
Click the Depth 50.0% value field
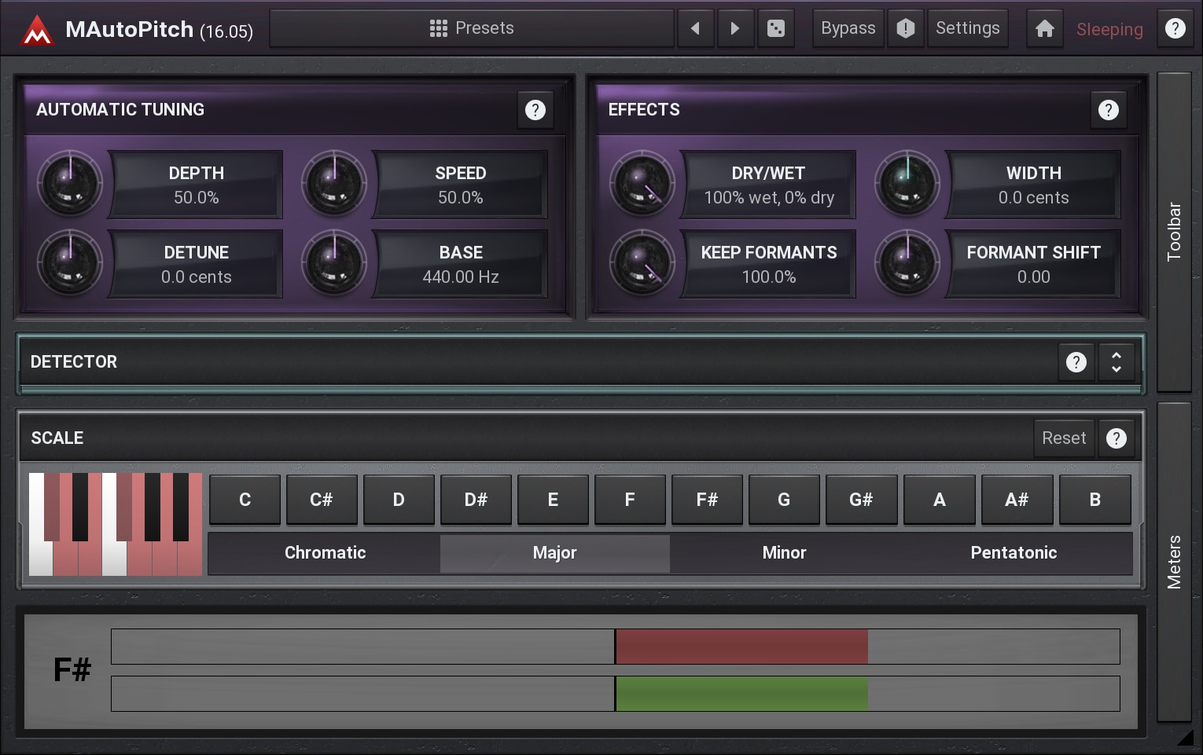click(196, 185)
